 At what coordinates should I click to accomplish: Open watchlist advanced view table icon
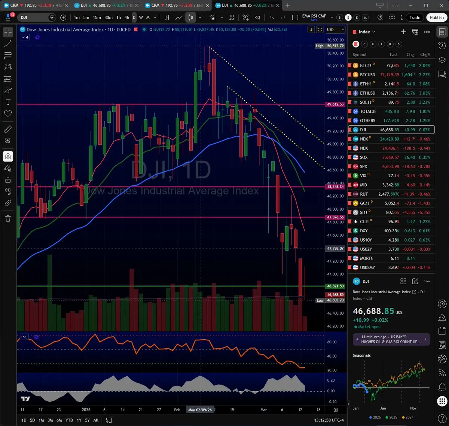point(415,32)
